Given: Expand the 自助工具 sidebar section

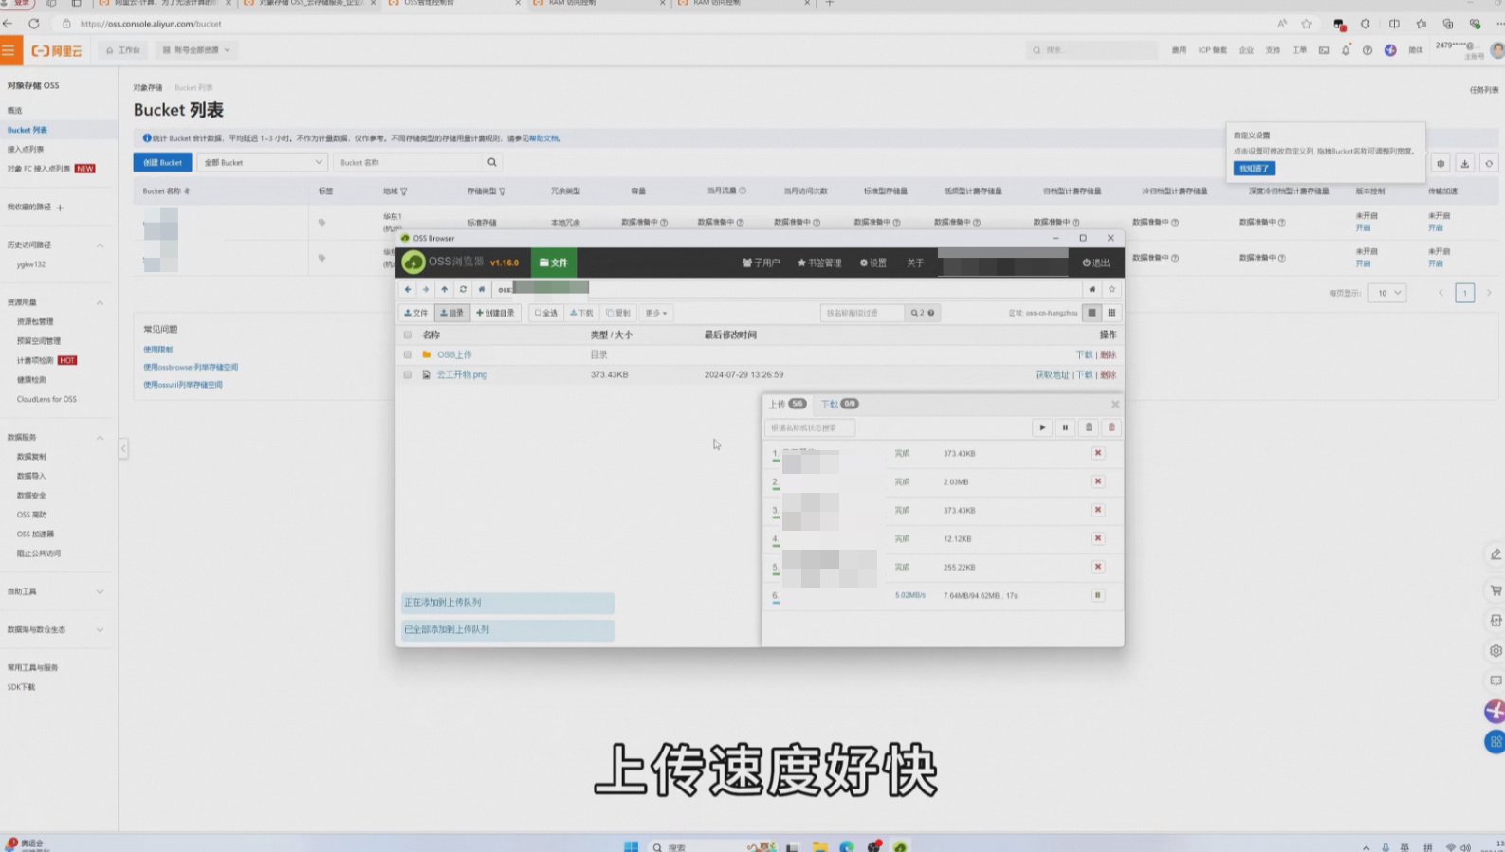Looking at the screenshot, I should click(100, 591).
